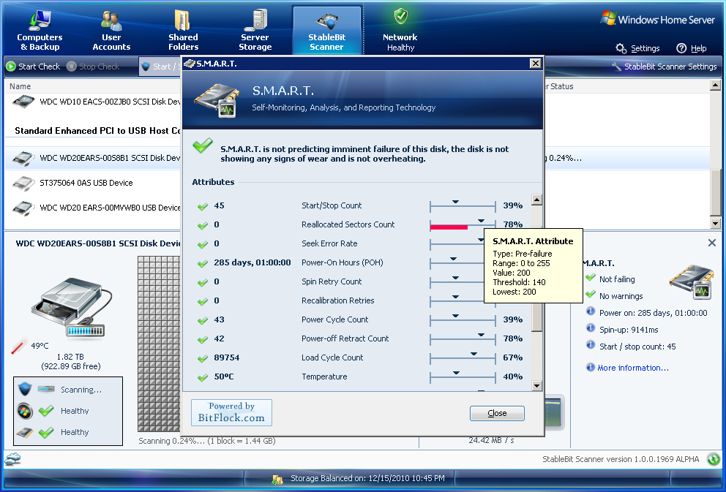Open the Computers & Backup tab
This screenshot has height=492, width=726.
point(40,31)
